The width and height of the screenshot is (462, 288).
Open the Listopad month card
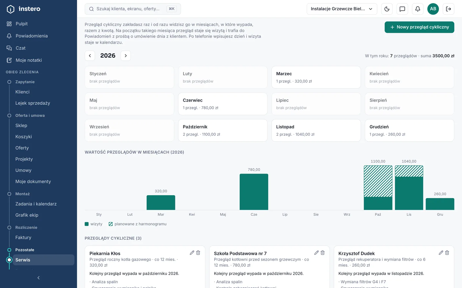(x=316, y=130)
